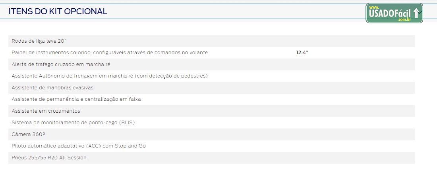The image size is (437, 174).
Task: Select Pneus 255/55 R20 All Session row
Action: tap(211, 158)
